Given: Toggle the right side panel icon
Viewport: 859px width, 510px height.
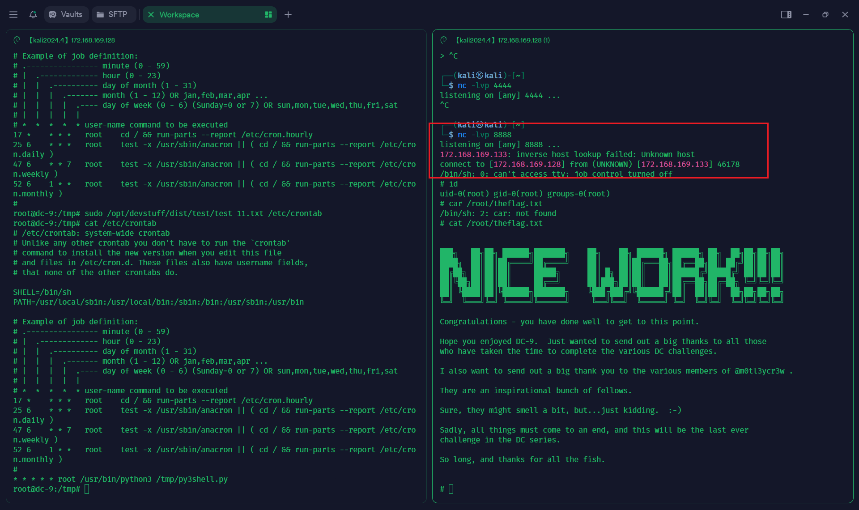Looking at the screenshot, I should (786, 15).
